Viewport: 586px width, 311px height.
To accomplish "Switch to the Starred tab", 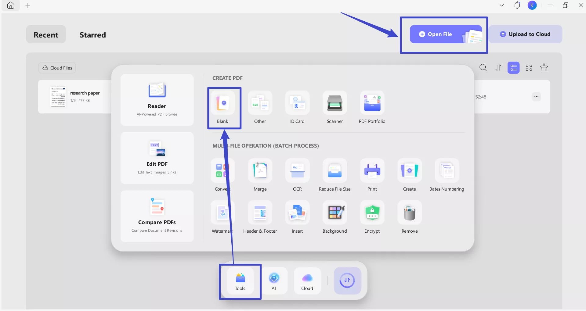I will coord(92,35).
